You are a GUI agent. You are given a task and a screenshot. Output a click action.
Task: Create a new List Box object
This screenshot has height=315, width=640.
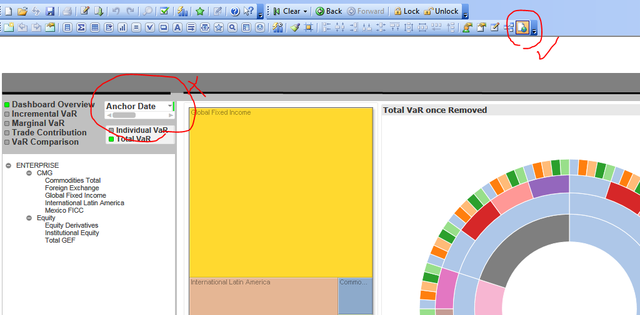click(x=67, y=27)
